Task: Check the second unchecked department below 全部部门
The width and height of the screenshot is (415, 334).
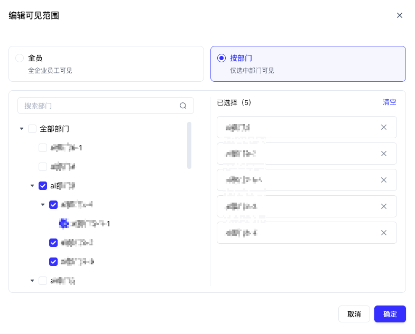Action: click(43, 167)
